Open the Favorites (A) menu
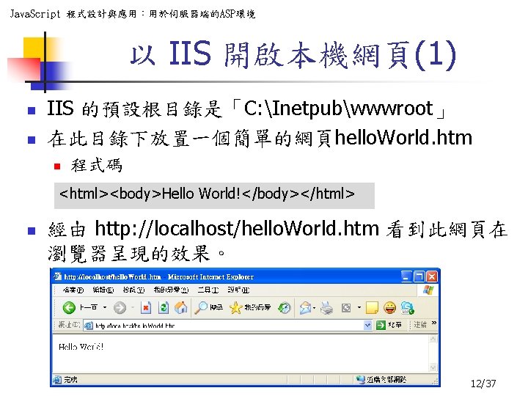 [x=171, y=290]
